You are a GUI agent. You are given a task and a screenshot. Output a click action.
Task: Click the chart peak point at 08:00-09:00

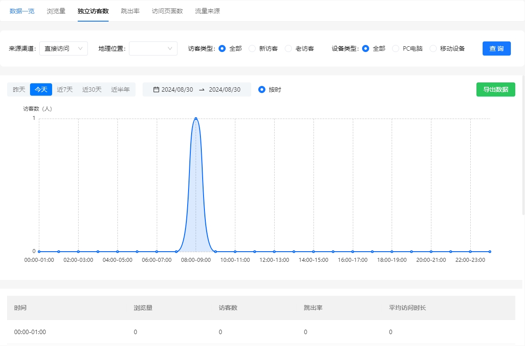[196, 119]
